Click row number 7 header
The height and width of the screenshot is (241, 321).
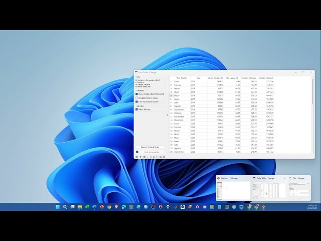(x=172, y=102)
